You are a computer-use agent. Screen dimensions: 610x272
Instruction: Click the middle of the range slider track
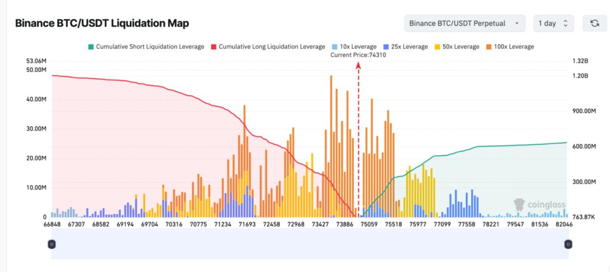[310, 243]
